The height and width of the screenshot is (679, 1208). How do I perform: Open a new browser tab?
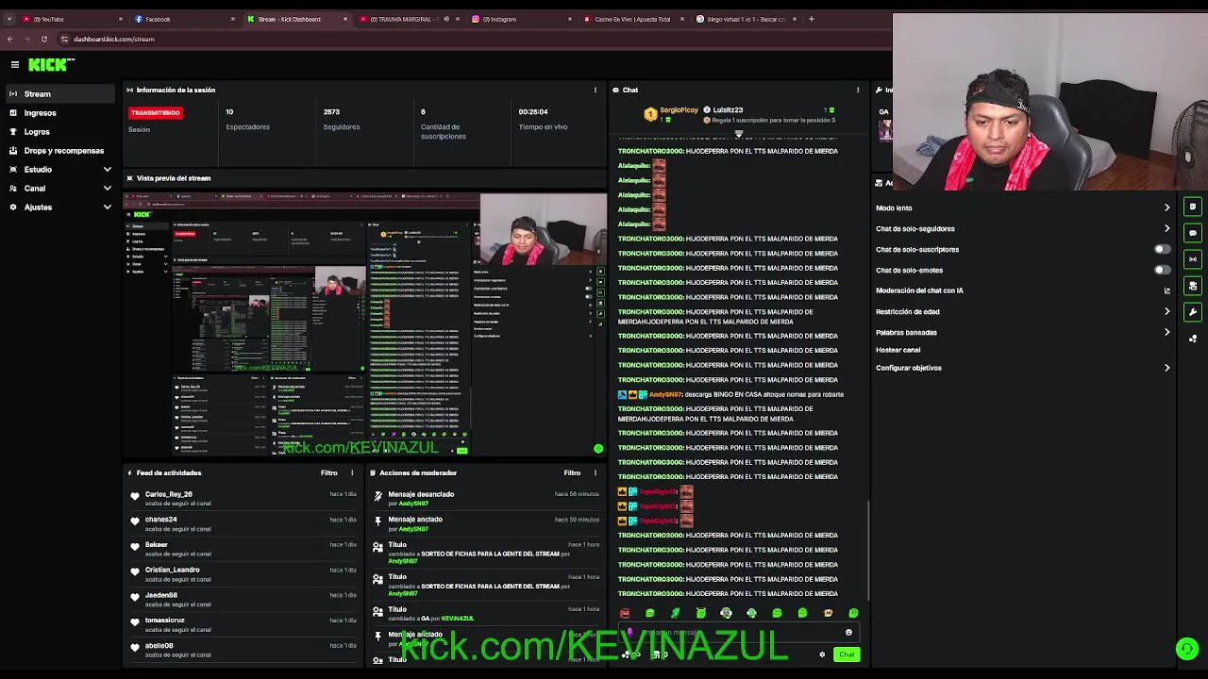point(811,19)
